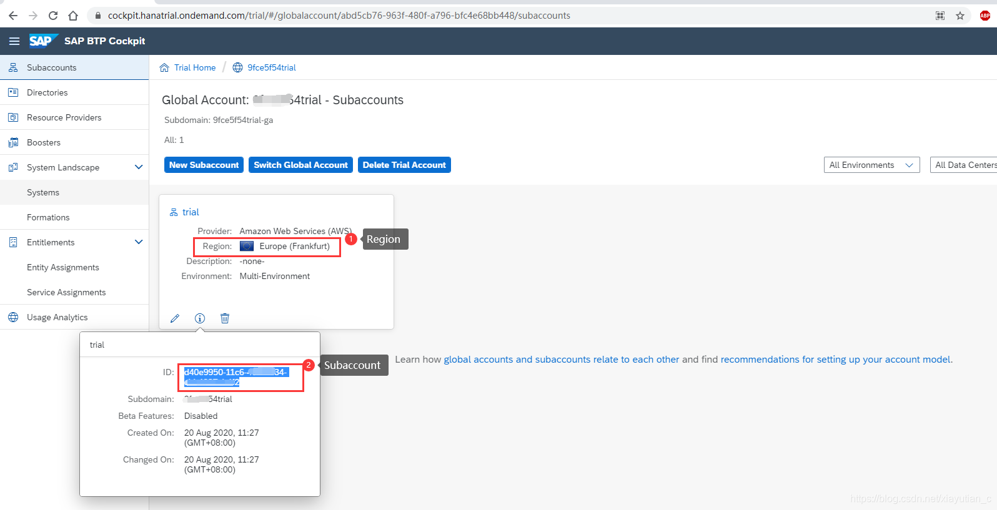997x510 pixels.
Task: Click the highlighted subaccount ID value
Action: [236, 377]
